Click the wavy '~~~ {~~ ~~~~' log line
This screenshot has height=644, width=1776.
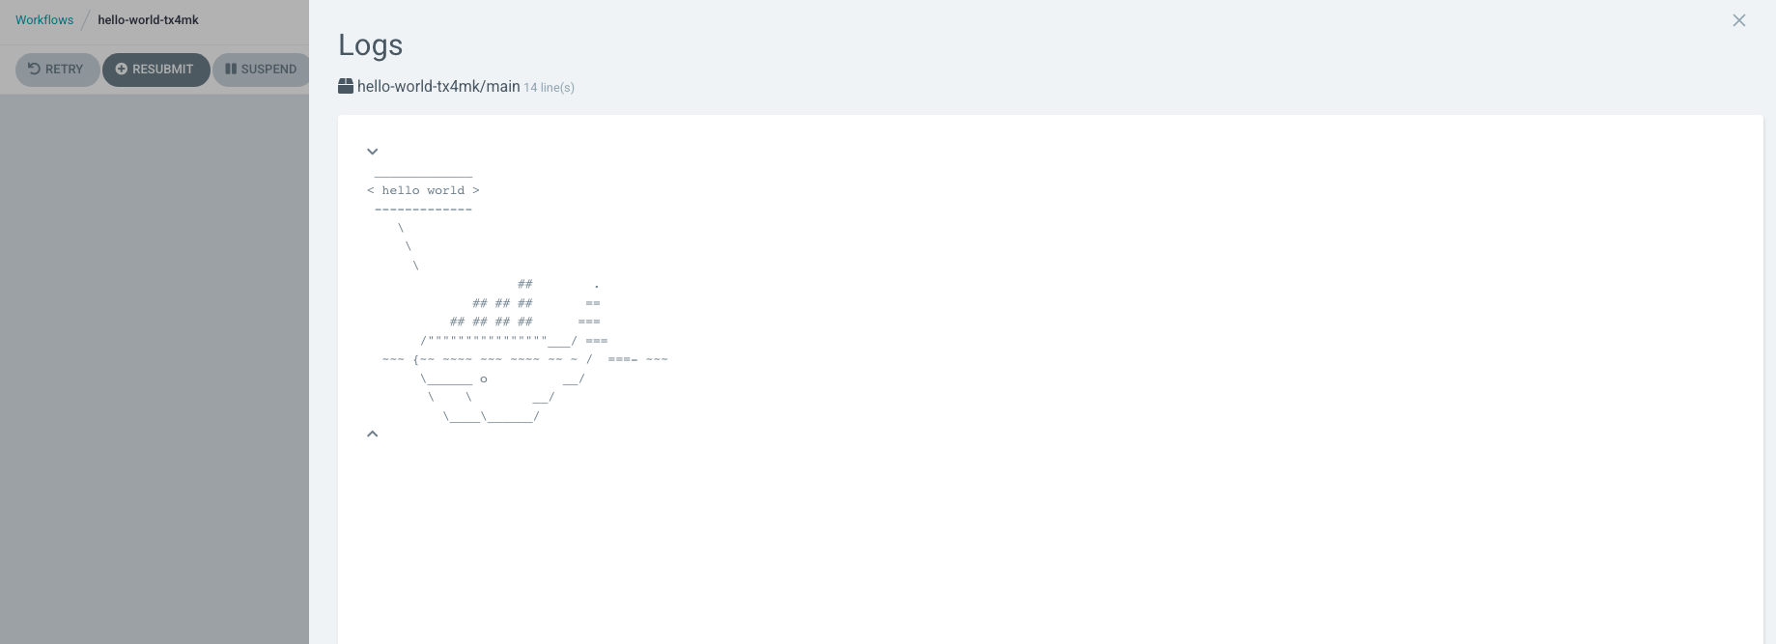[x=525, y=359]
